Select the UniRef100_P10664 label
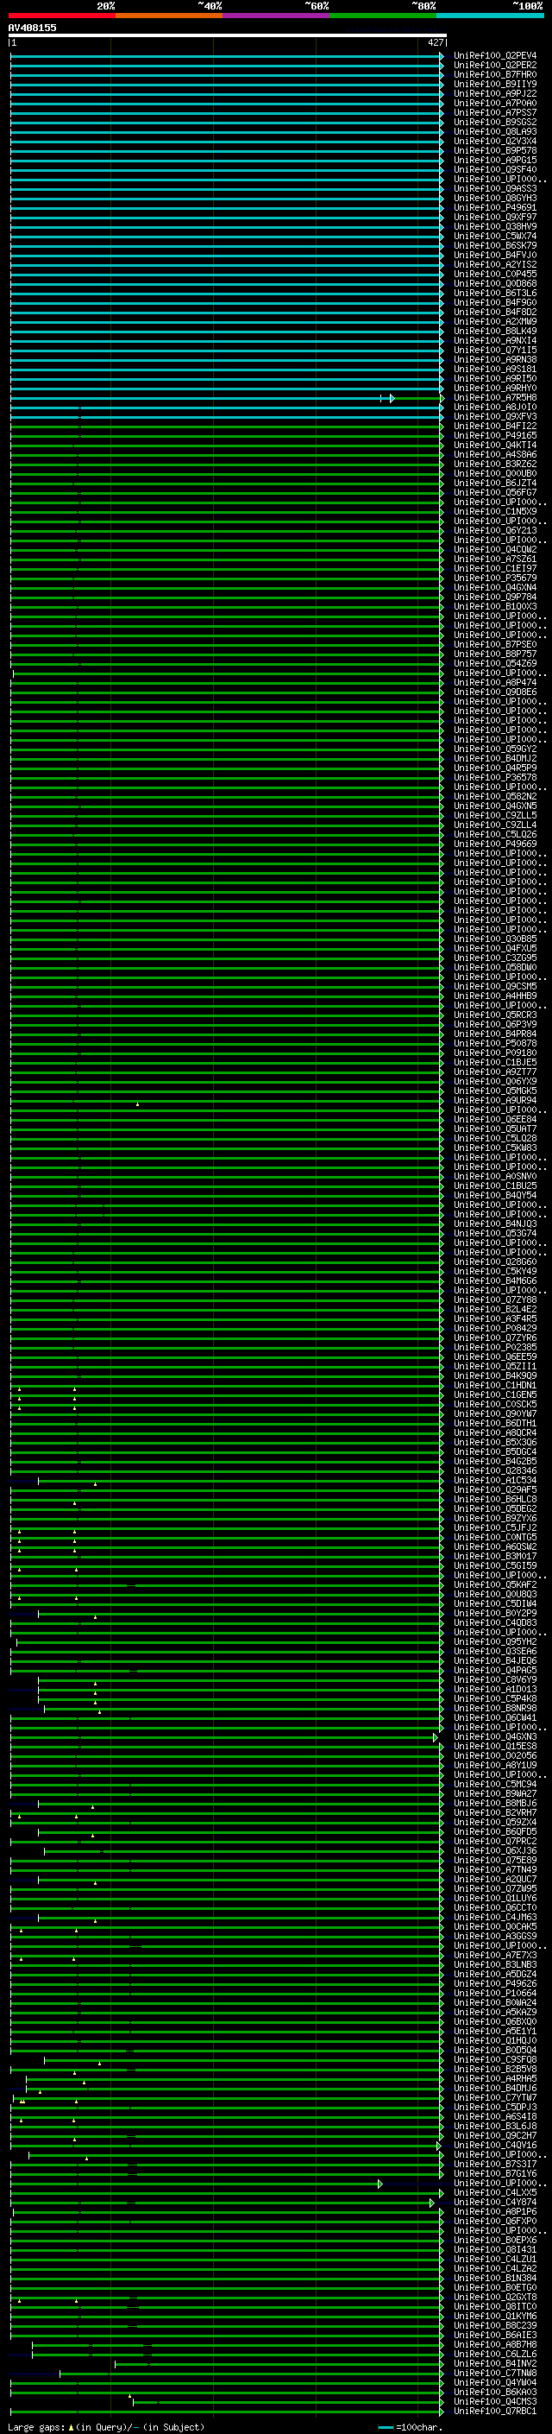This screenshot has height=2434, width=552. 494,1994
